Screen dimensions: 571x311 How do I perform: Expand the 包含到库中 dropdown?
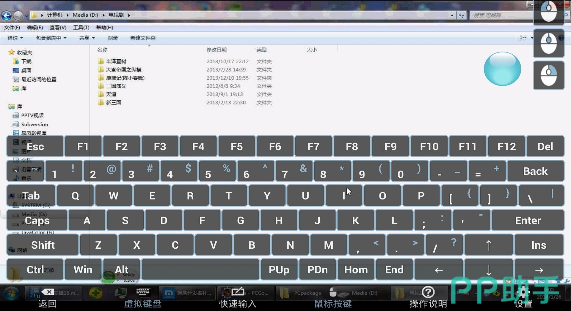(x=51, y=38)
